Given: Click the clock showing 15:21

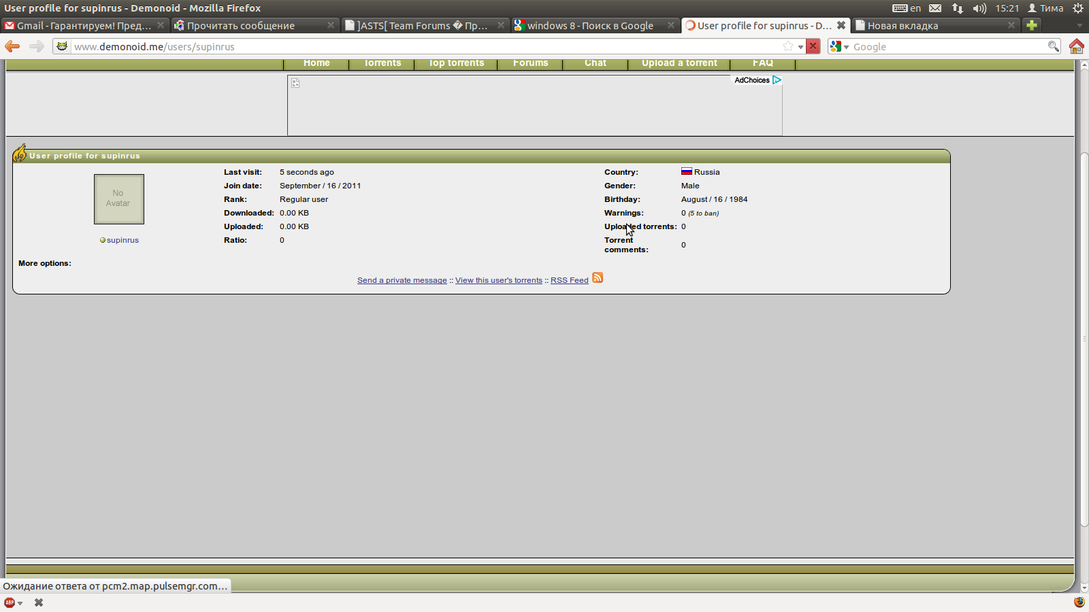Looking at the screenshot, I should coord(1007,8).
